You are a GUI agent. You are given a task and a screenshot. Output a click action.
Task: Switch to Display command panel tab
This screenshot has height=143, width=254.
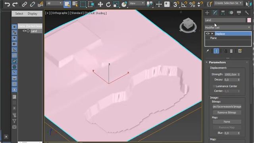(x=239, y=13)
